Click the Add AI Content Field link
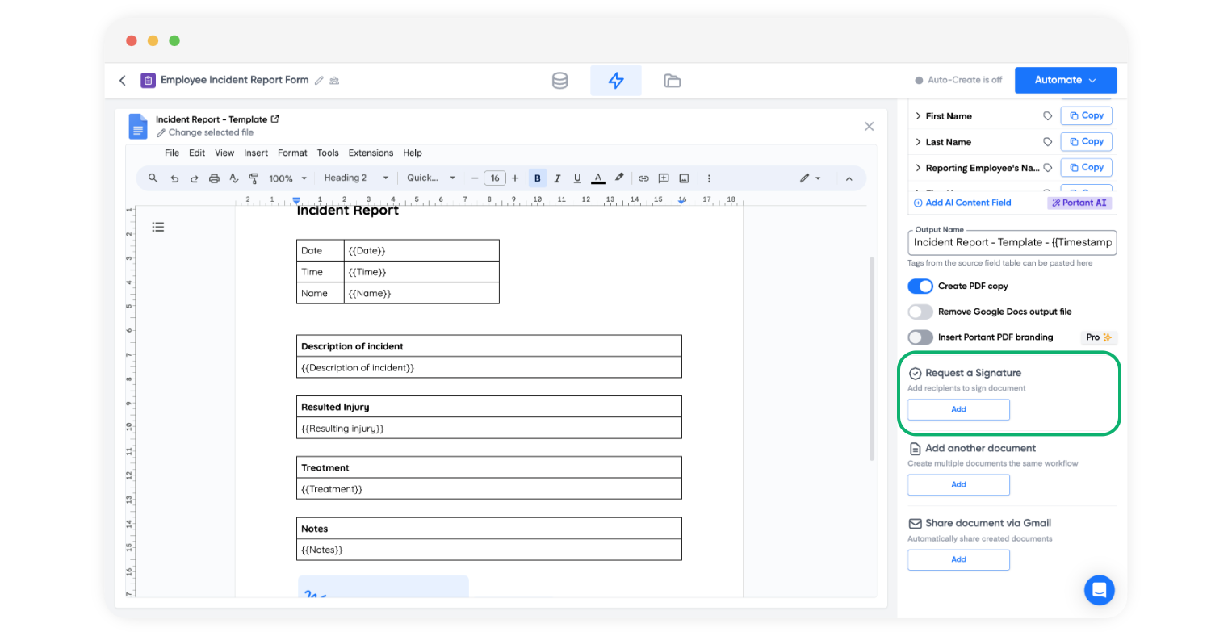Screen dimensions: 1232x636 [967, 203]
